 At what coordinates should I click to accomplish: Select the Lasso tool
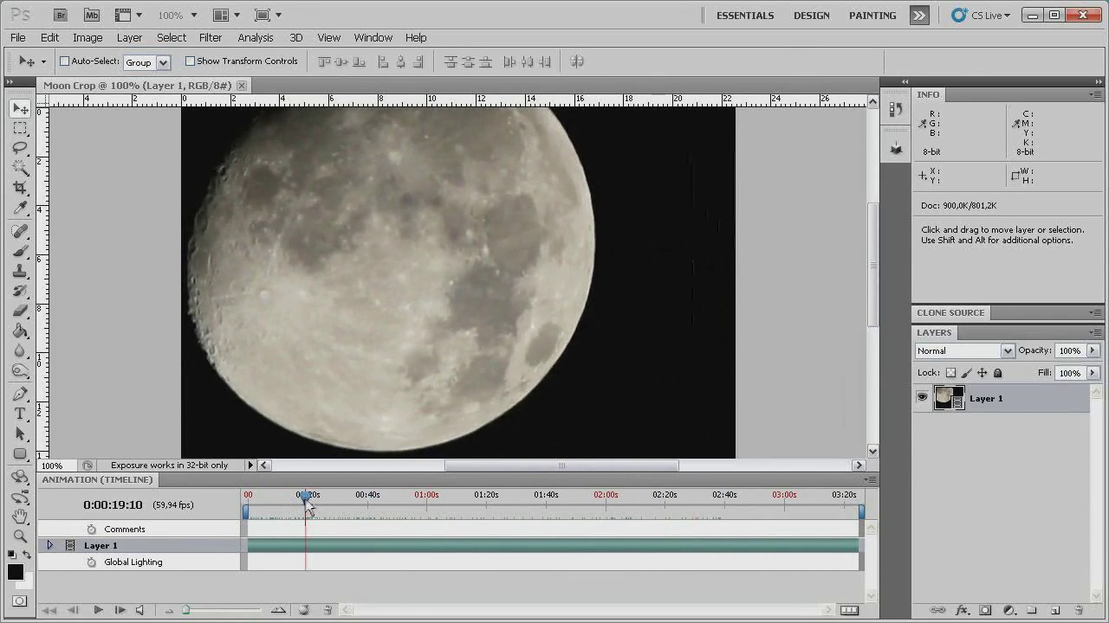click(20, 149)
